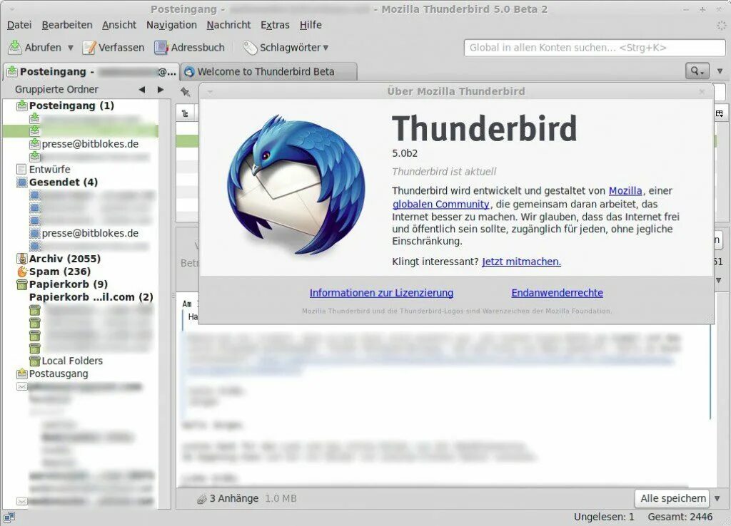
Task: Switch to Welcome to Thunderbird Beta tab
Action: tap(269, 72)
